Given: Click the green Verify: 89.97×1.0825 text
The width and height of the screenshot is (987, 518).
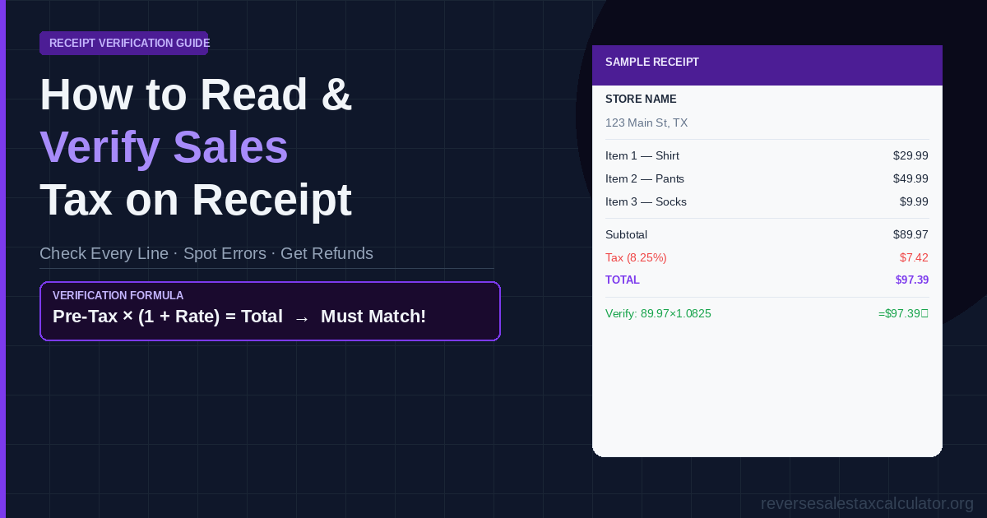Looking at the screenshot, I should [658, 313].
